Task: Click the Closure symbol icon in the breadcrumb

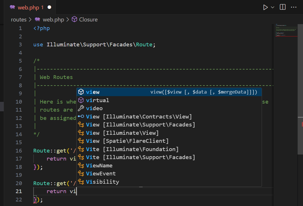Action: tap(75, 19)
